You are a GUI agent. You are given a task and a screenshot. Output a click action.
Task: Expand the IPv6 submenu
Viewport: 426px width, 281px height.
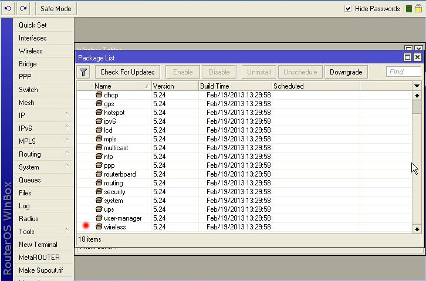click(67, 128)
